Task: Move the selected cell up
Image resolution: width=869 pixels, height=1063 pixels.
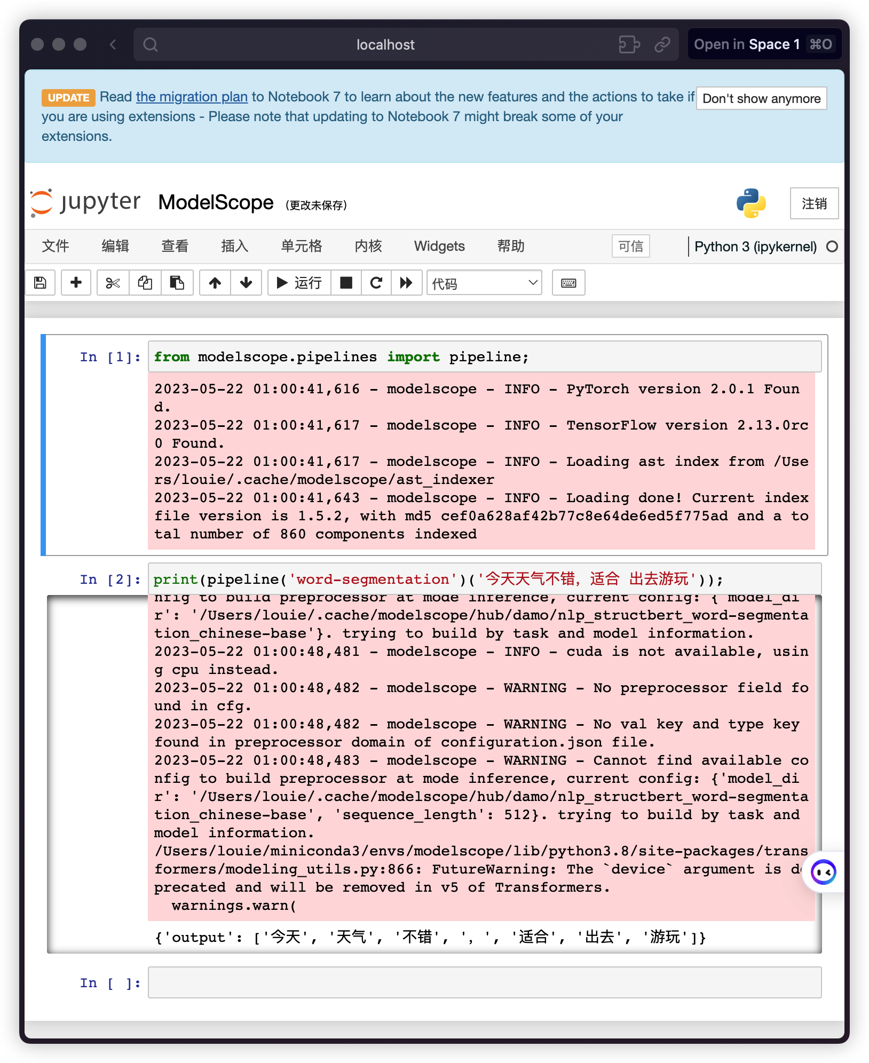Action: click(215, 283)
